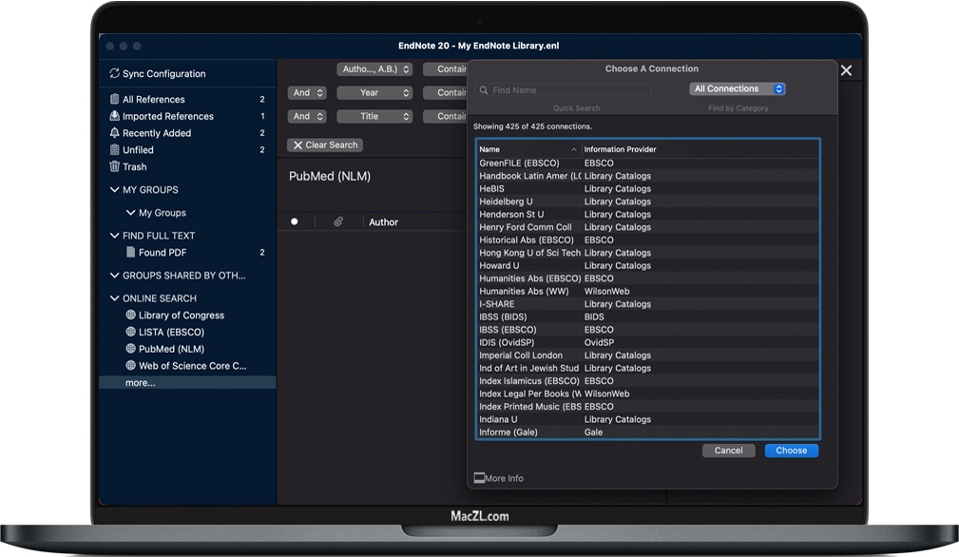Image resolution: width=959 pixels, height=557 pixels.
Task: Click the Recently Added bell icon
Action: [115, 134]
